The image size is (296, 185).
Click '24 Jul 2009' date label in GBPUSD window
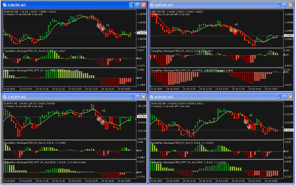[156, 89]
